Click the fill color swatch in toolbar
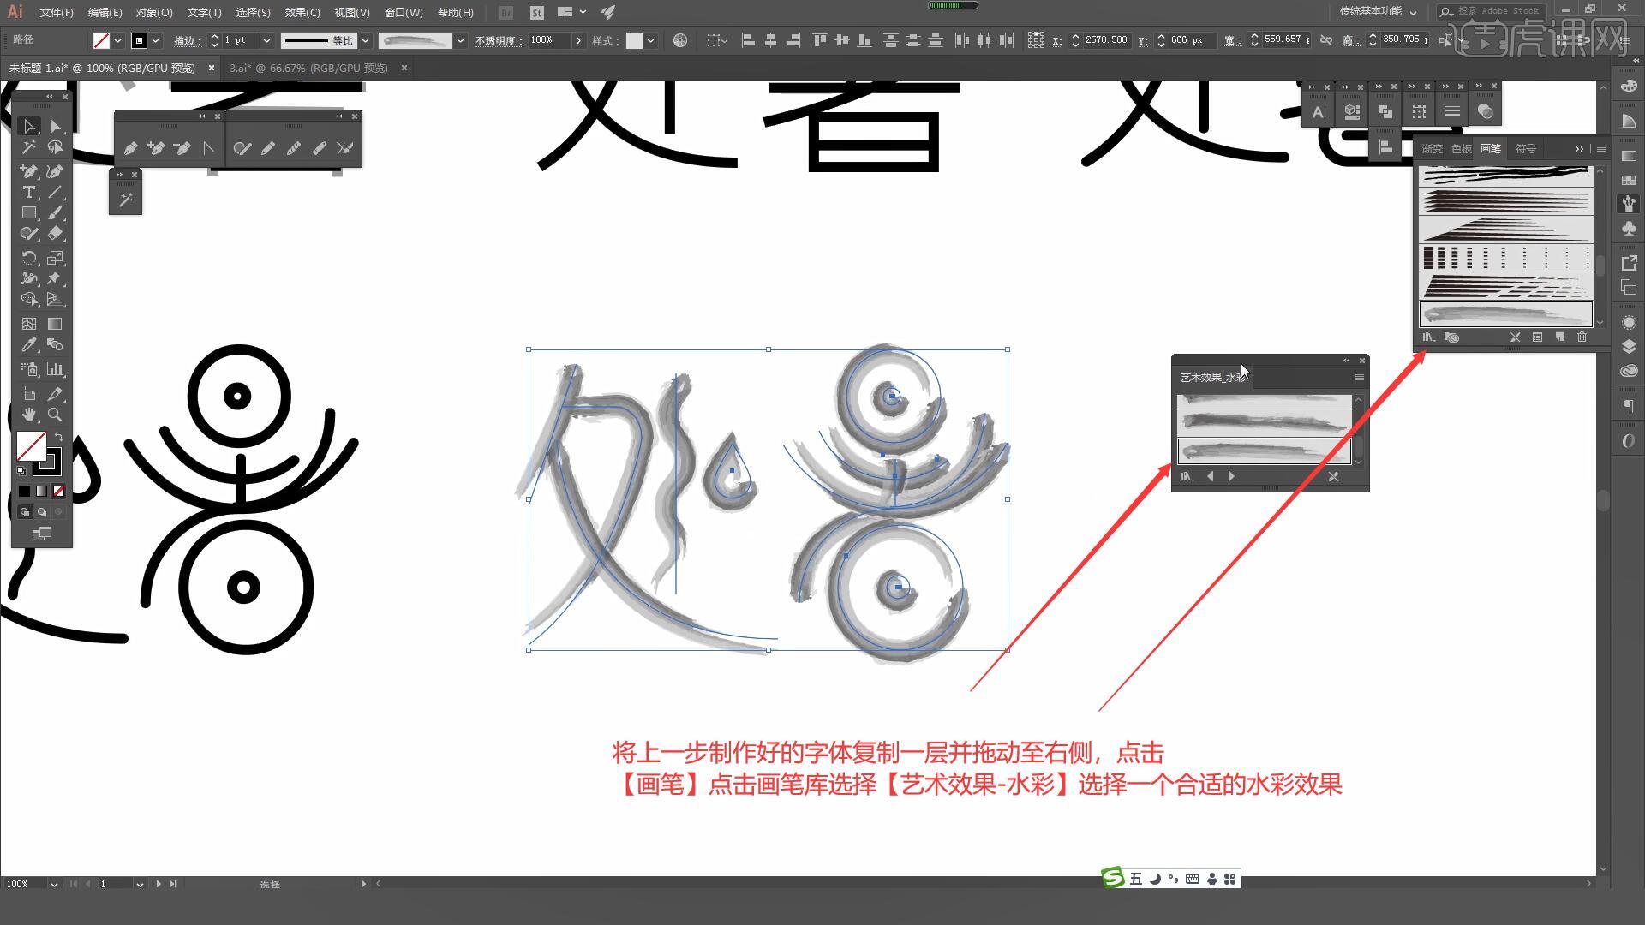 coord(31,445)
